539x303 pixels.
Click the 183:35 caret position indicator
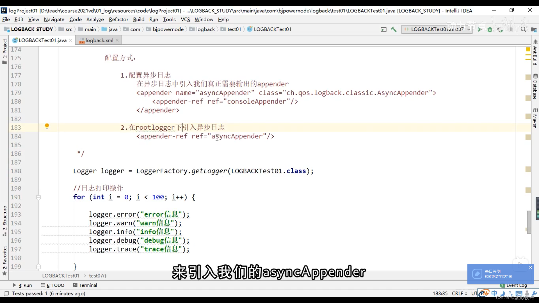(x=440, y=293)
